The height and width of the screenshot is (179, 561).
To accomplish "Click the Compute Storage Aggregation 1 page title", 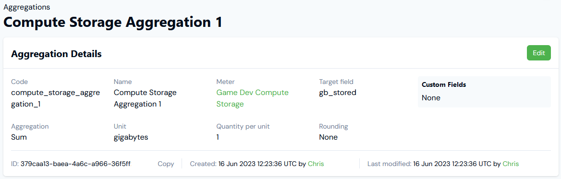I will pos(113,22).
